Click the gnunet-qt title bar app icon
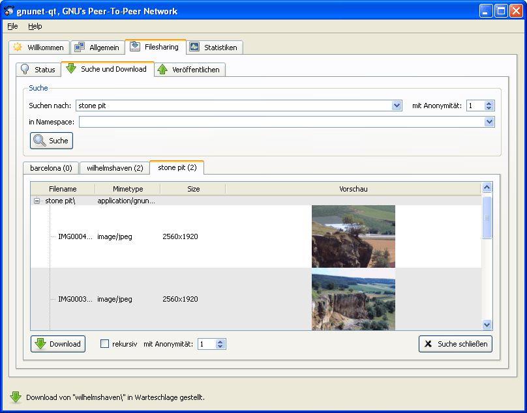This screenshot has height=413, width=527. pyautogui.click(x=9, y=10)
